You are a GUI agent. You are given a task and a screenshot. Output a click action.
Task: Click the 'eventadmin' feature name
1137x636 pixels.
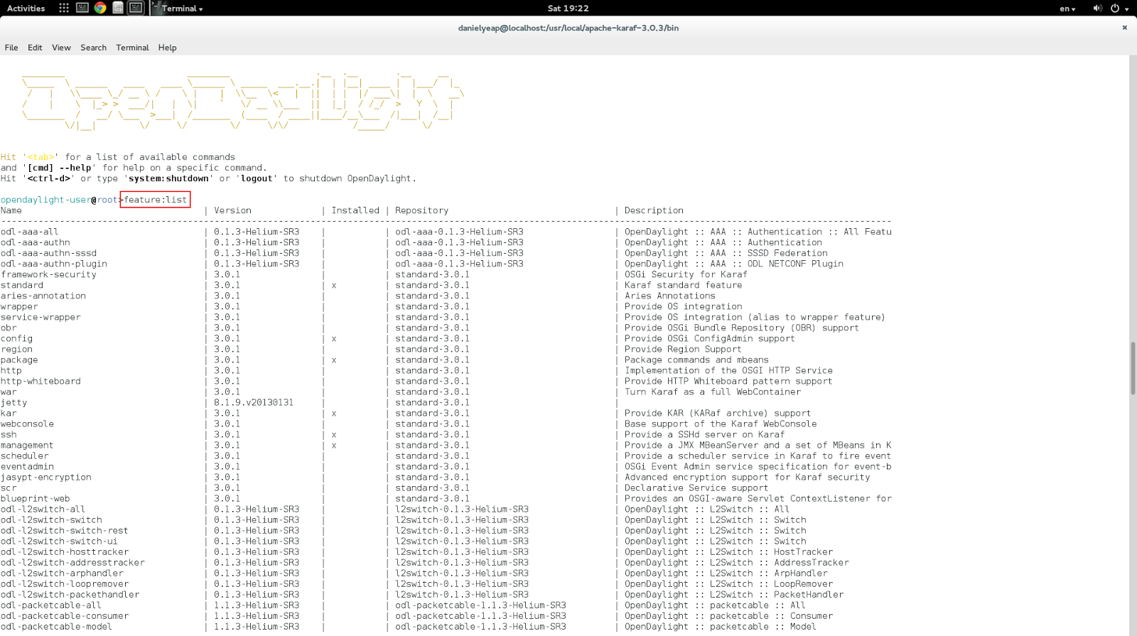click(27, 466)
